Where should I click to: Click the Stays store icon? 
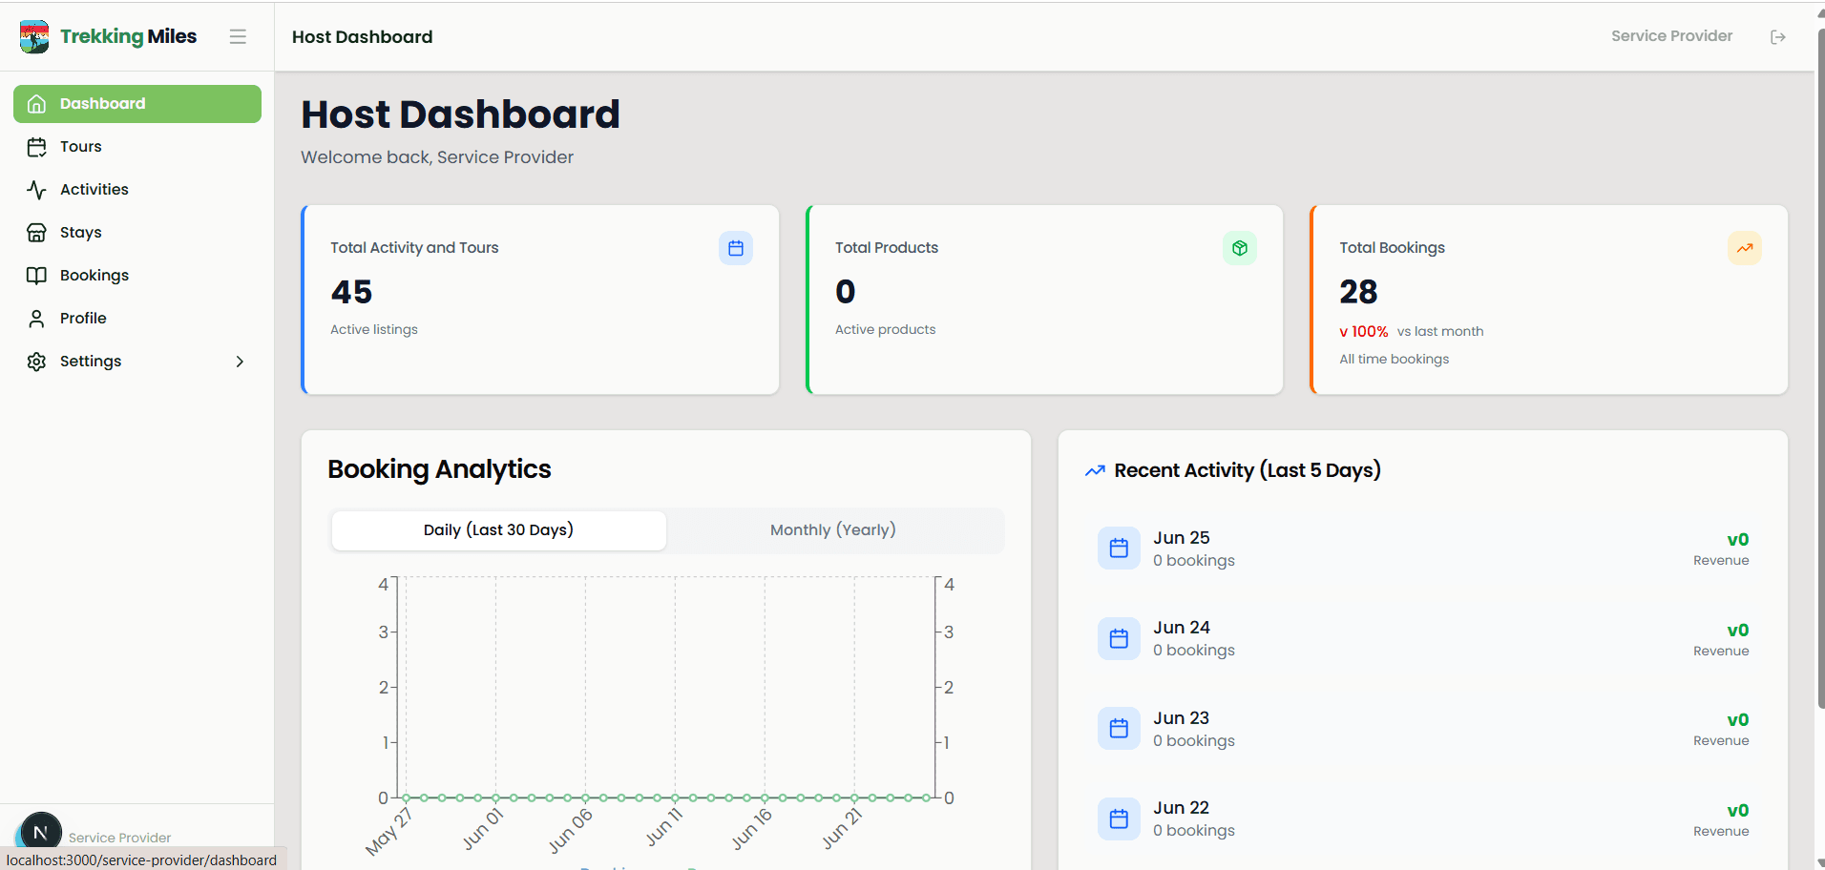pyautogui.click(x=36, y=233)
